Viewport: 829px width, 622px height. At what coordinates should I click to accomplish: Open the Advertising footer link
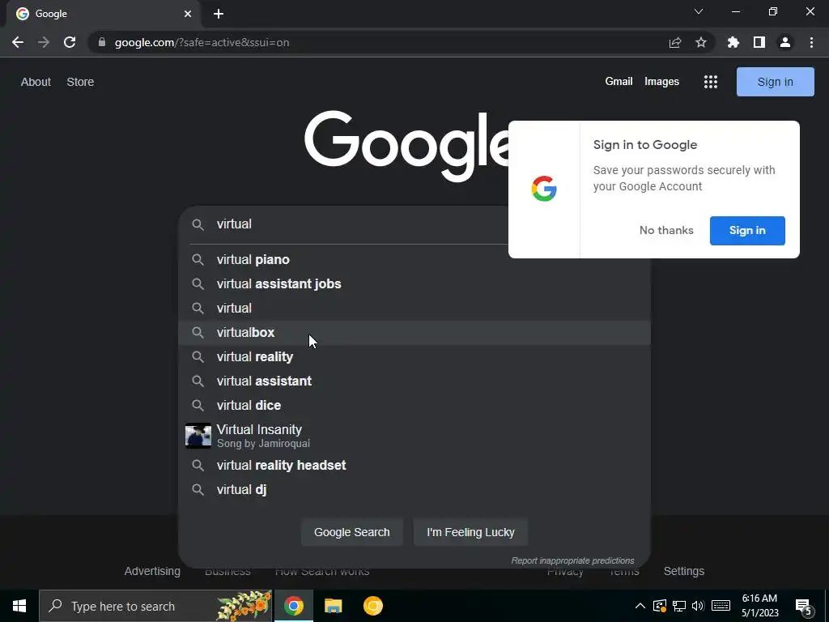(x=152, y=571)
